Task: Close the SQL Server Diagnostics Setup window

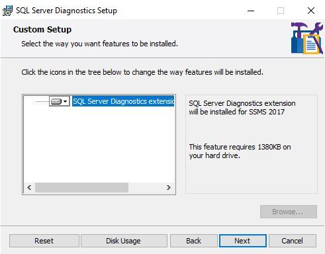Action: [x=311, y=11]
